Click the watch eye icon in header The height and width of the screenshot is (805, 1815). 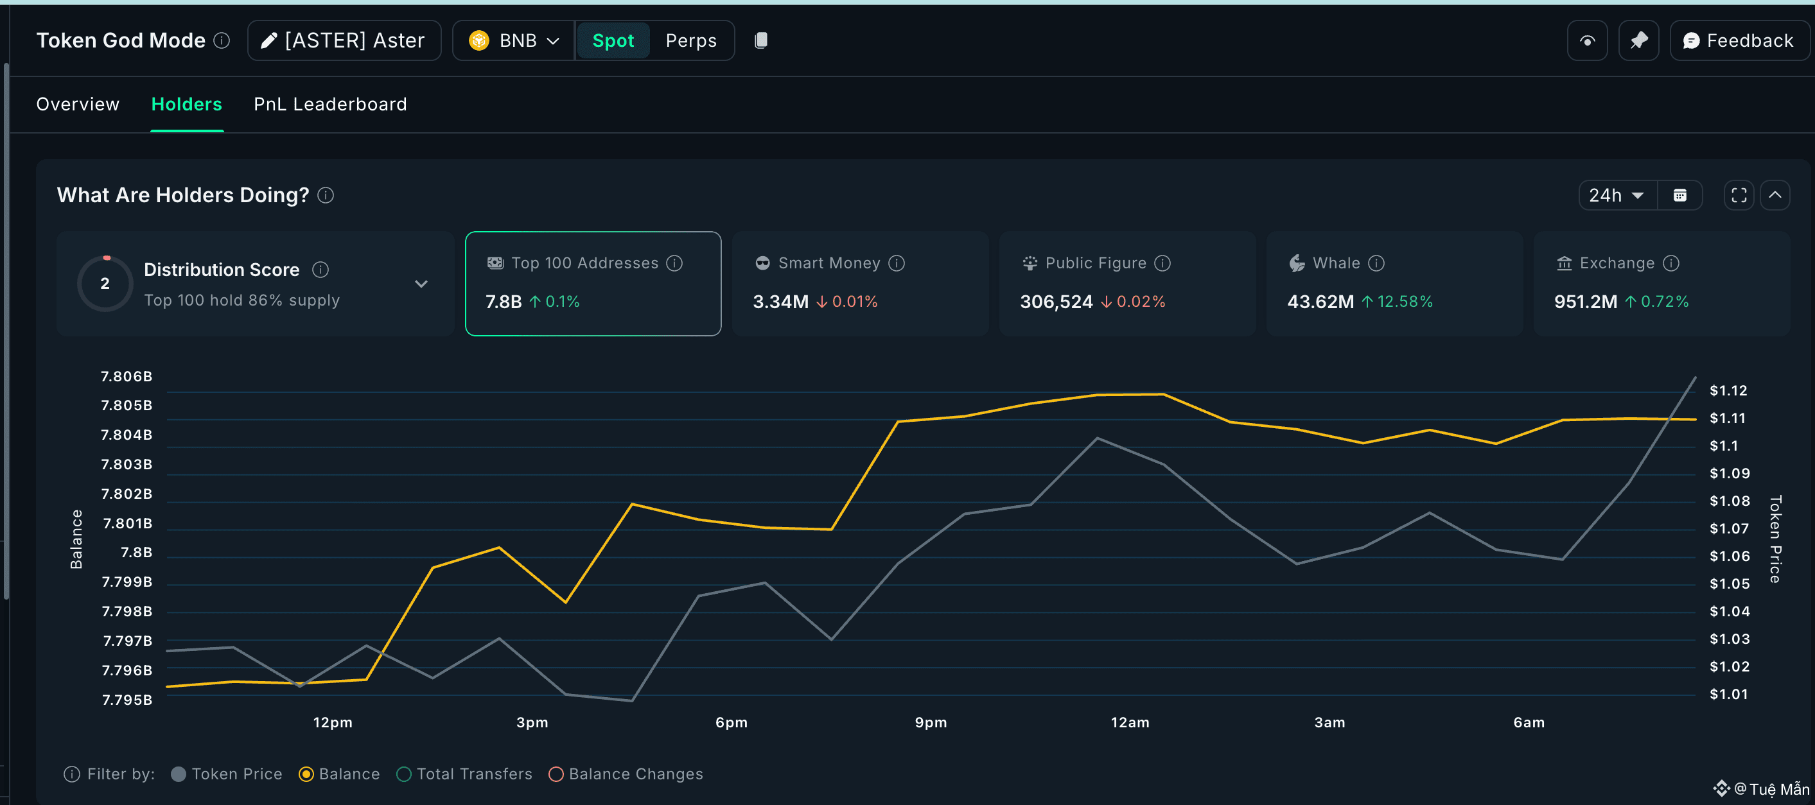1587,41
